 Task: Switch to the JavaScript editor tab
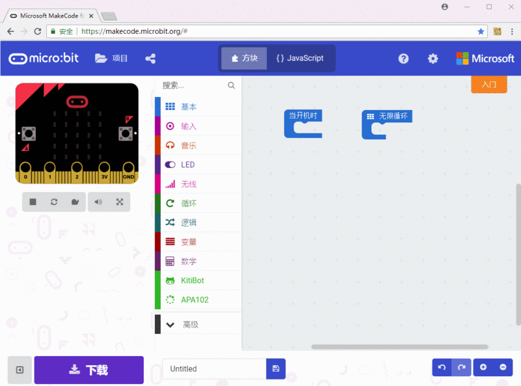tap(300, 59)
